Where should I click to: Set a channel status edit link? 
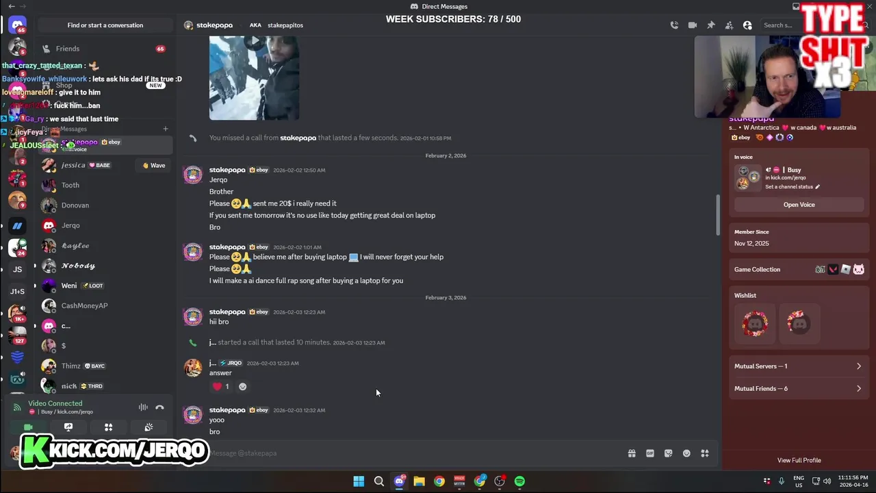click(793, 187)
